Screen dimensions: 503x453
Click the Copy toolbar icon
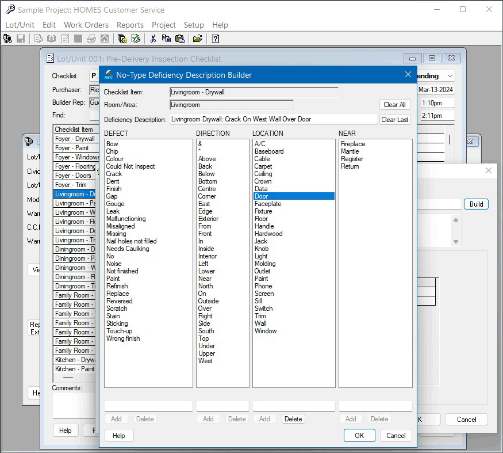166,39
